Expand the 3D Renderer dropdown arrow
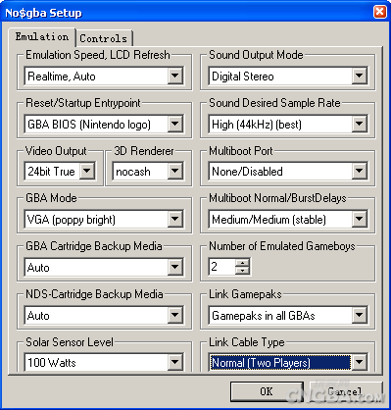This screenshot has height=410, width=391. tap(175, 171)
